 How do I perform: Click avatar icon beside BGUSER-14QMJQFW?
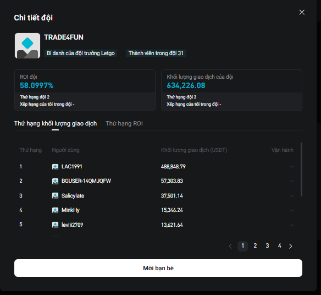55,181
